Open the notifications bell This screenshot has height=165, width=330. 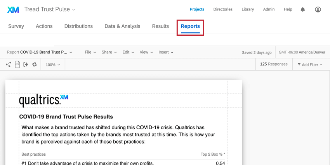pyautogui.click(x=303, y=9)
